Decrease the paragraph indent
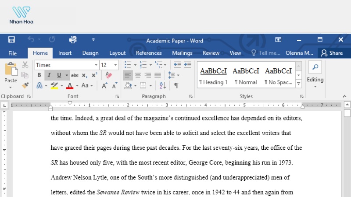 [177, 65]
